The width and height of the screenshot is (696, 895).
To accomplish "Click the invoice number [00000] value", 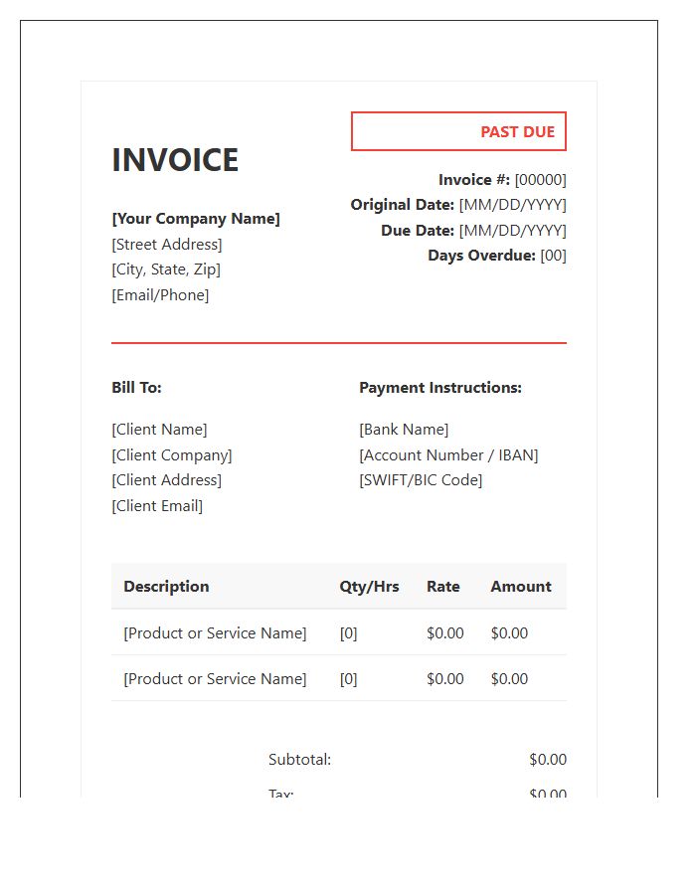I will tap(540, 180).
